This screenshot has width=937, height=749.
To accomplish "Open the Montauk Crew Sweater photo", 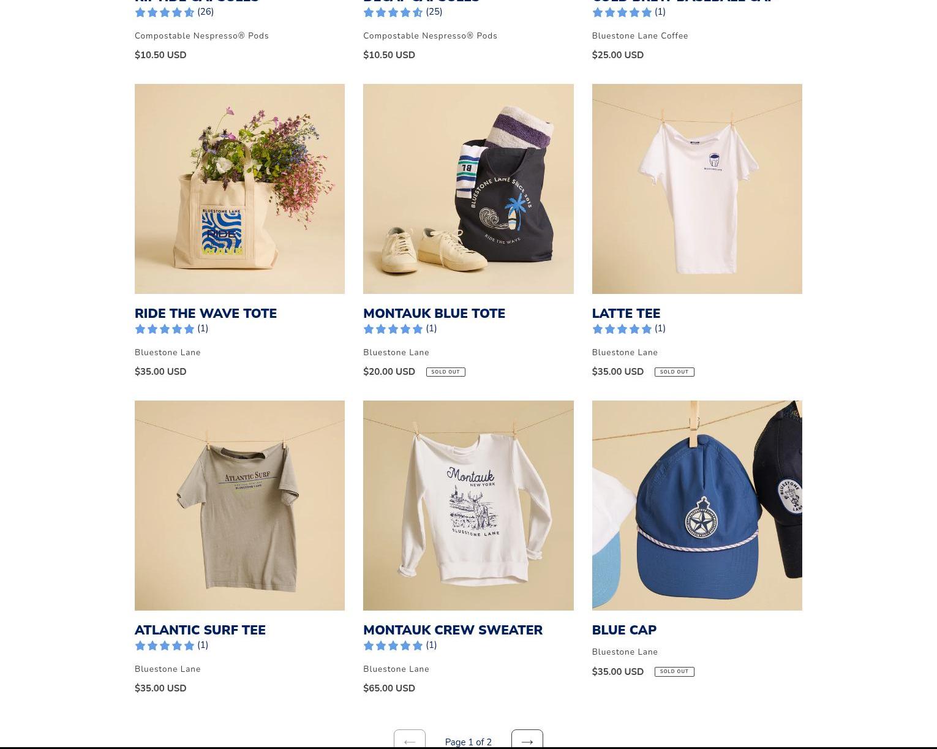I will pyautogui.click(x=469, y=505).
